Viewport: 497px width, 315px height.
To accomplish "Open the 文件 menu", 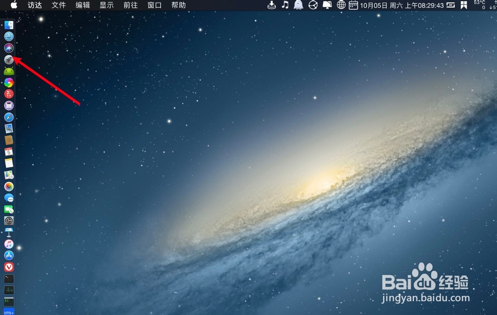I will [59, 5].
